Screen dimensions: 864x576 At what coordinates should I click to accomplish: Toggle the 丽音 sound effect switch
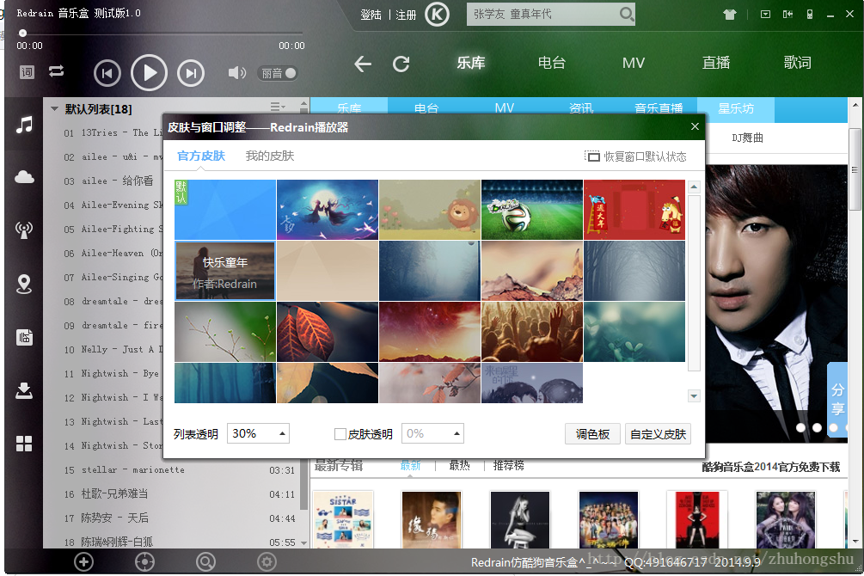pyautogui.click(x=278, y=73)
